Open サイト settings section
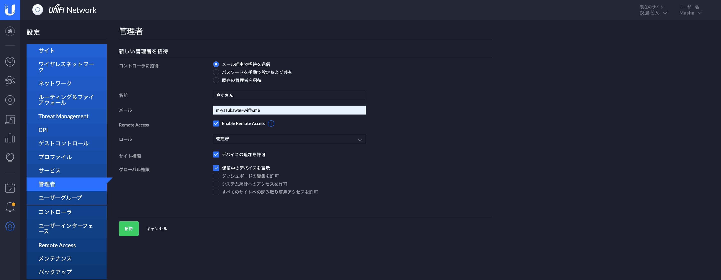Viewport: 721px width, 280px height. (67, 50)
